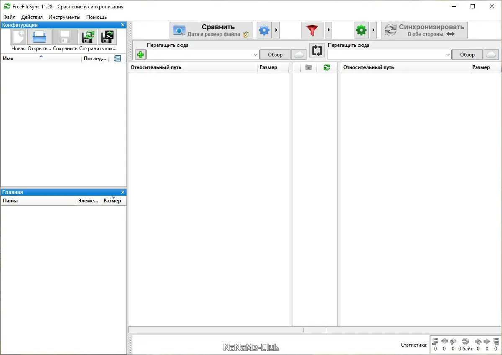
Task: Open the right folder path dropdown
Action: [x=448, y=55]
